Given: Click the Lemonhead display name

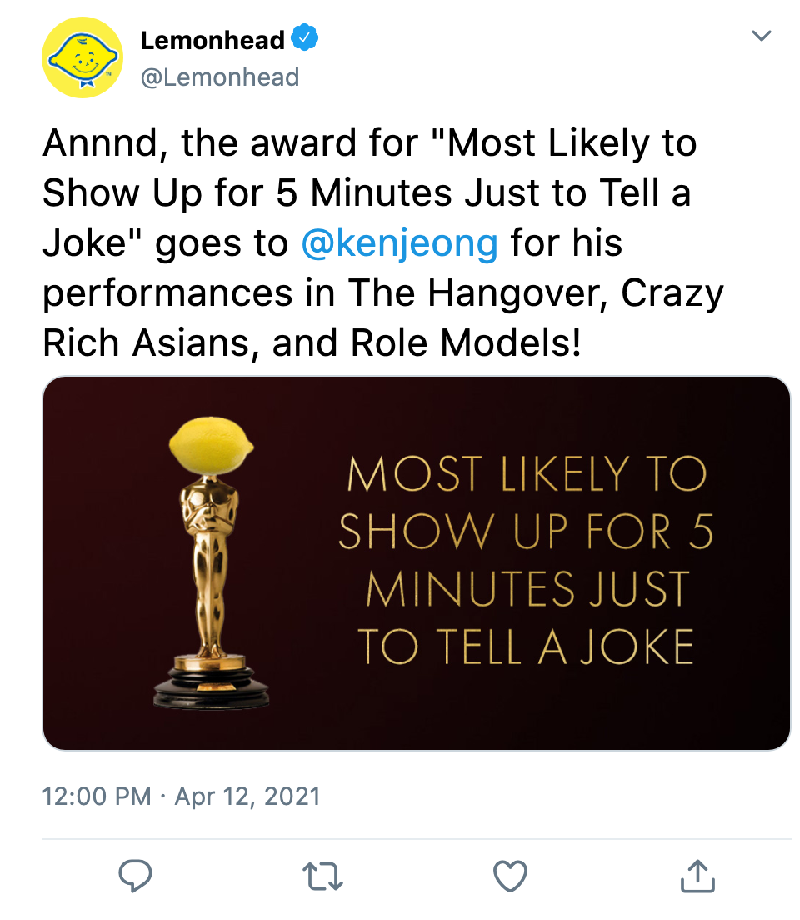Looking at the screenshot, I should [212, 39].
